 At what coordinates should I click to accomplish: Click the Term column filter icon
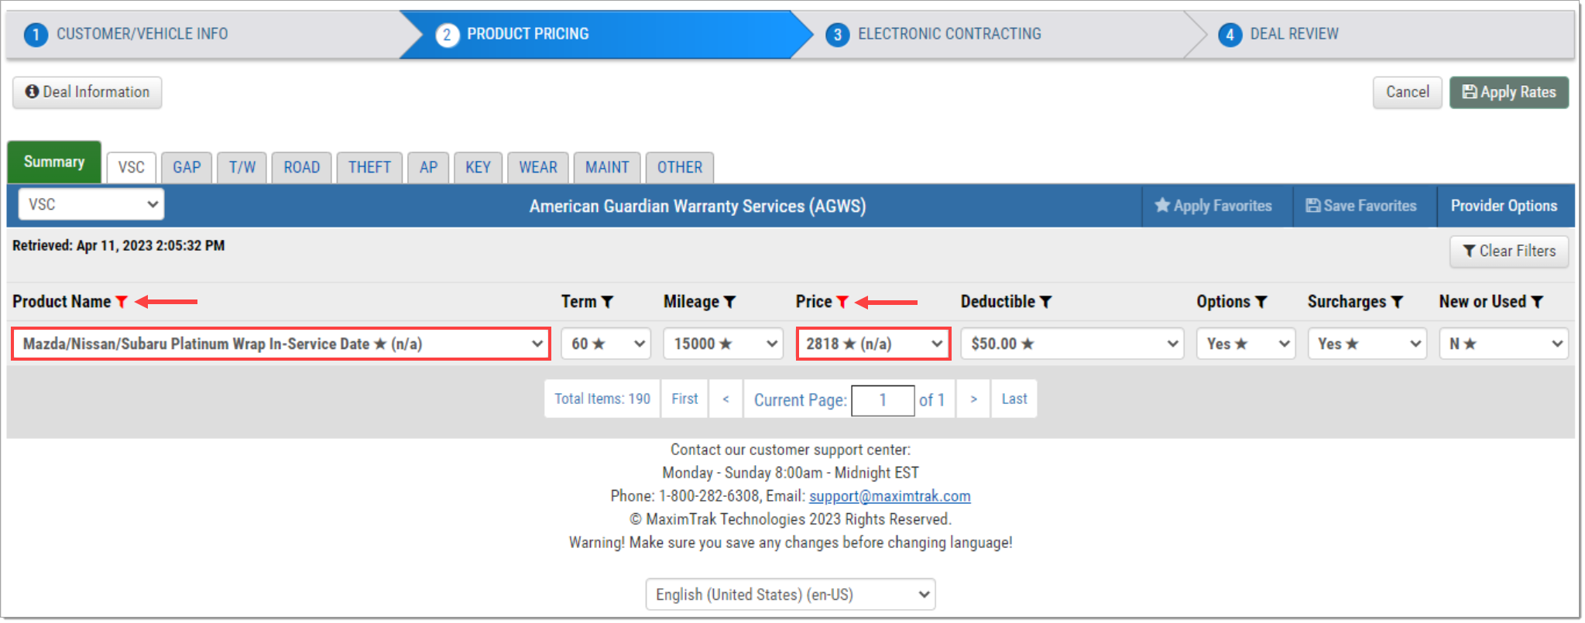607,302
